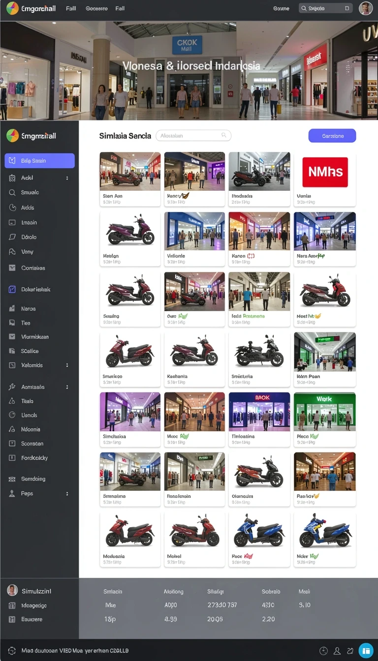Select the Vntionte card title
Viewport: 378px width, 661px height.
coord(176,256)
